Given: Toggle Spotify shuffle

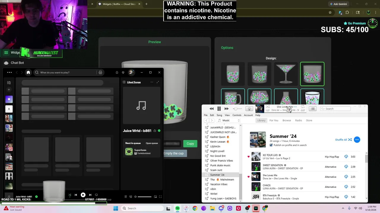Looking at the screenshot, I should (x=70, y=195).
